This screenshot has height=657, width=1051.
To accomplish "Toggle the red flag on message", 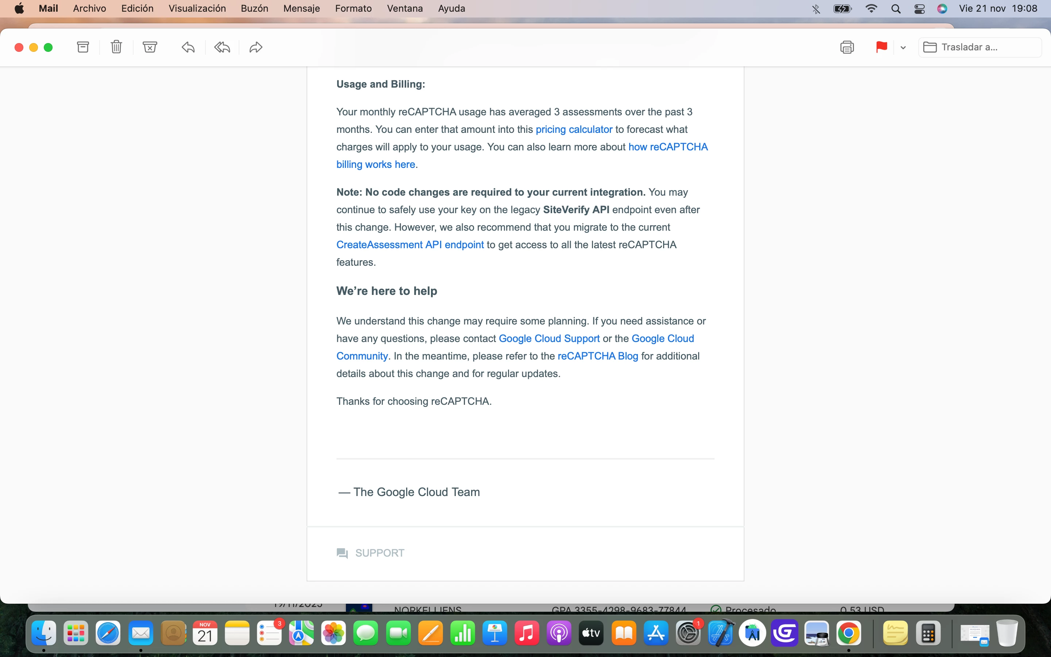I will coord(881,47).
